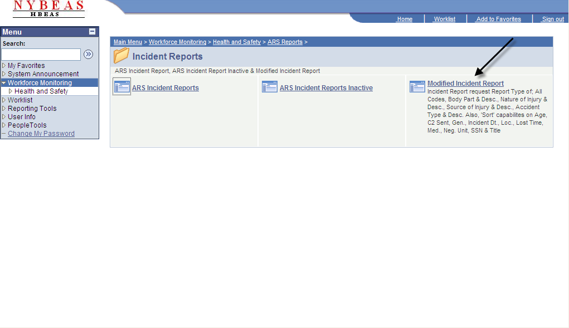Click Main Menu breadcrumb
569x328 pixels.
(x=128, y=42)
